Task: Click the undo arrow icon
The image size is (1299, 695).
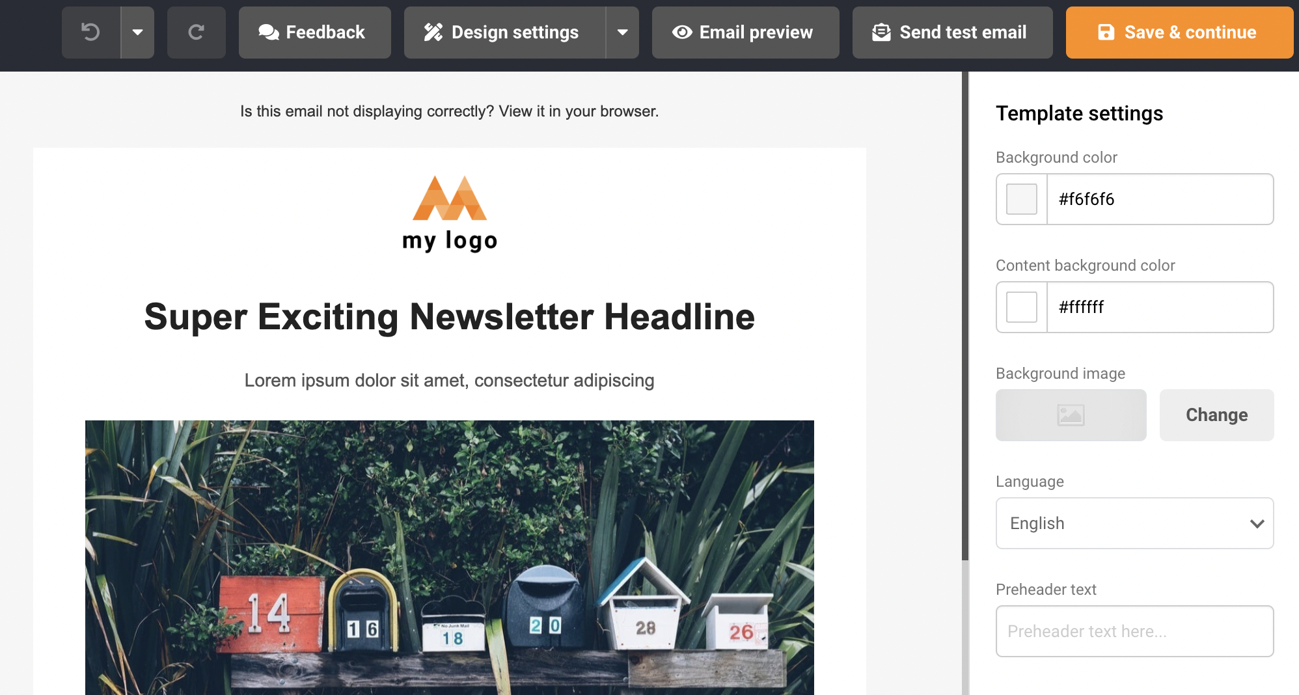Action: coord(91,32)
